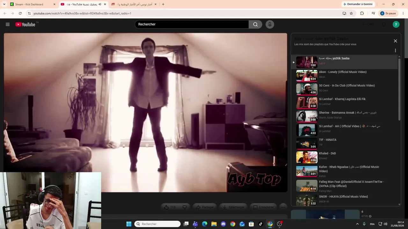Reload the page in Chrome
Viewport: 408px width, 229px height.
click(20, 13)
